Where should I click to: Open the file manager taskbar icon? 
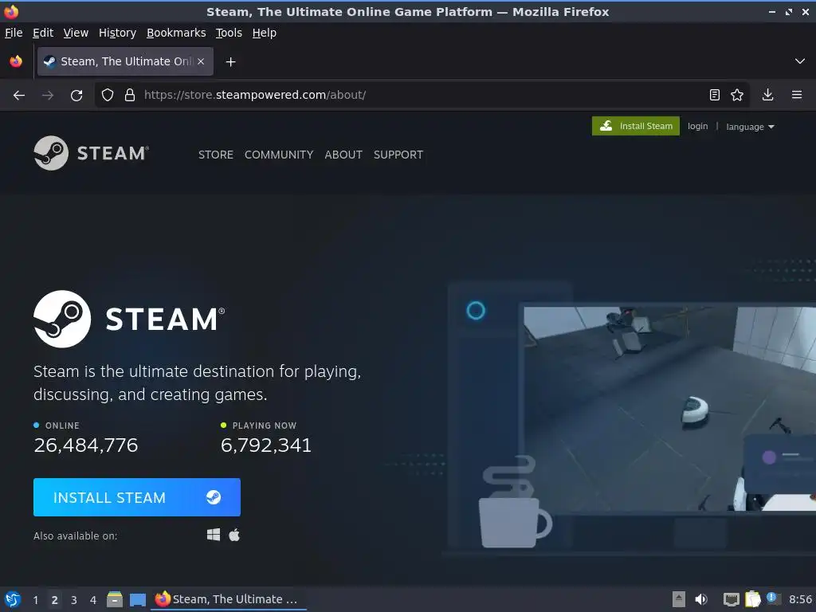[115, 599]
